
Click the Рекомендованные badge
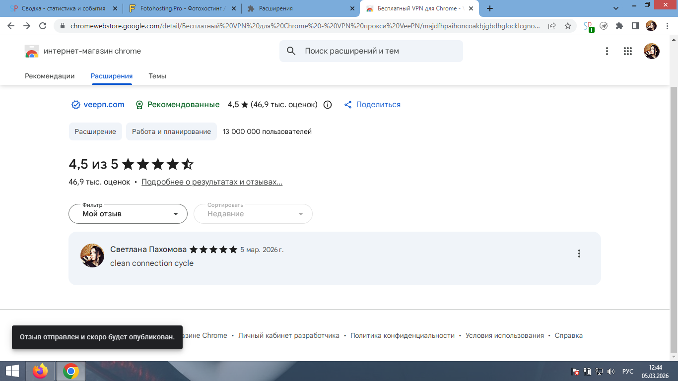pyautogui.click(x=177, y=105)
